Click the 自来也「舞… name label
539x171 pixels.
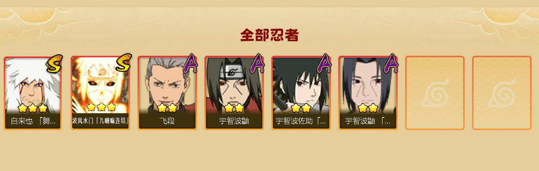(33, 121)
